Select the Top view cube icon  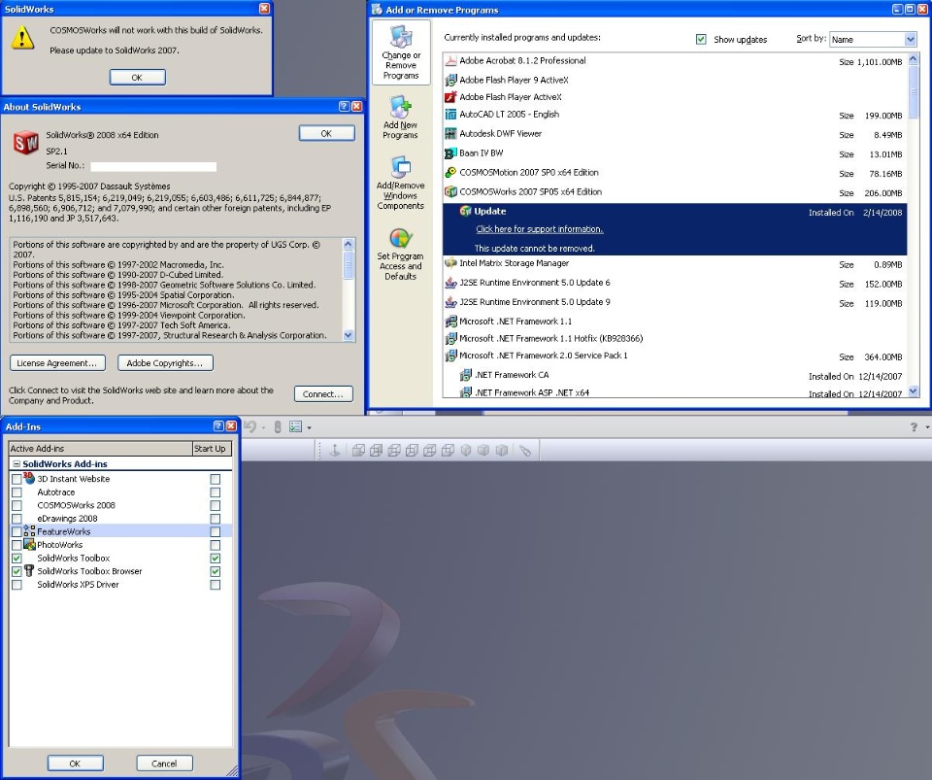tap(430, 451)
